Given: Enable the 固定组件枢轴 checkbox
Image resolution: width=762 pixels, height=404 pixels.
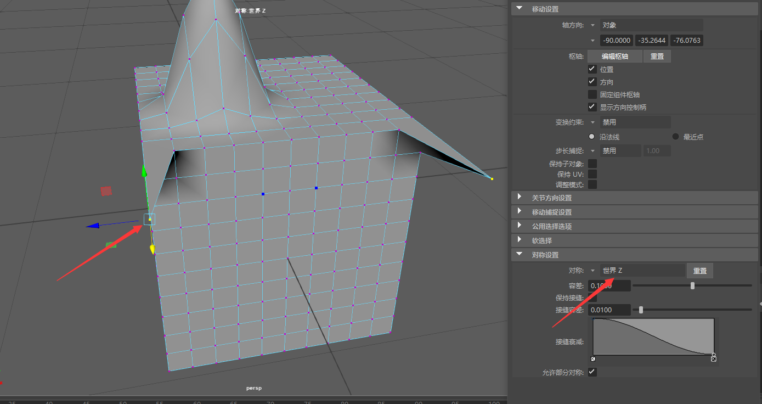Looking at the screenshot, I should [x=592, y=94].
